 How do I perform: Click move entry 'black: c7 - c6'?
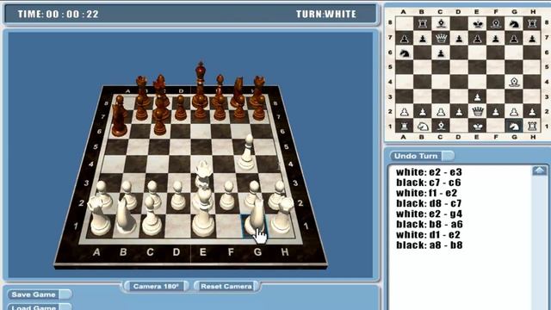tap(429, 183)
